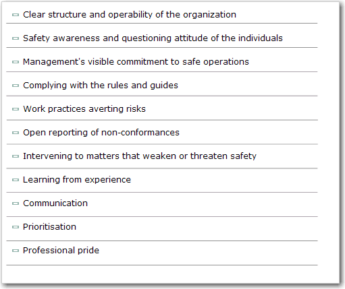Open the Professional pride entry
The width and height of the screenshot is (345, 289).
click(x=61, y=251)
